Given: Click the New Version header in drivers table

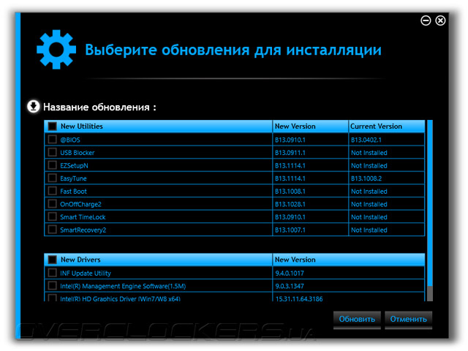Looking at the screenshot, I should (x=295, y=260).
